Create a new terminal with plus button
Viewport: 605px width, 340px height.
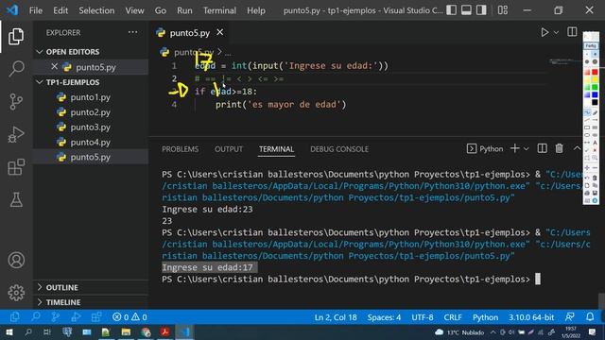click(514, 148)
